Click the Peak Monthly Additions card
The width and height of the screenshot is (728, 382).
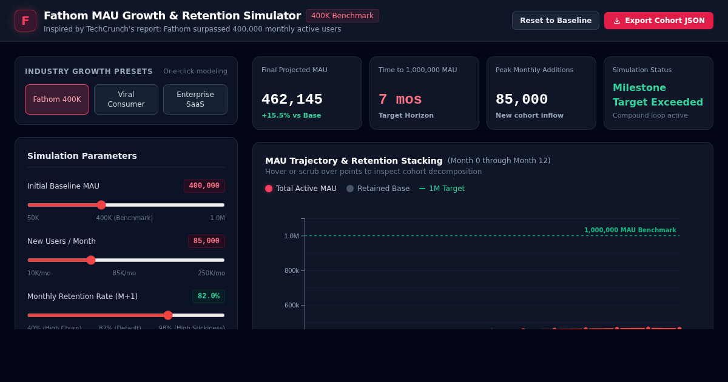541,93
